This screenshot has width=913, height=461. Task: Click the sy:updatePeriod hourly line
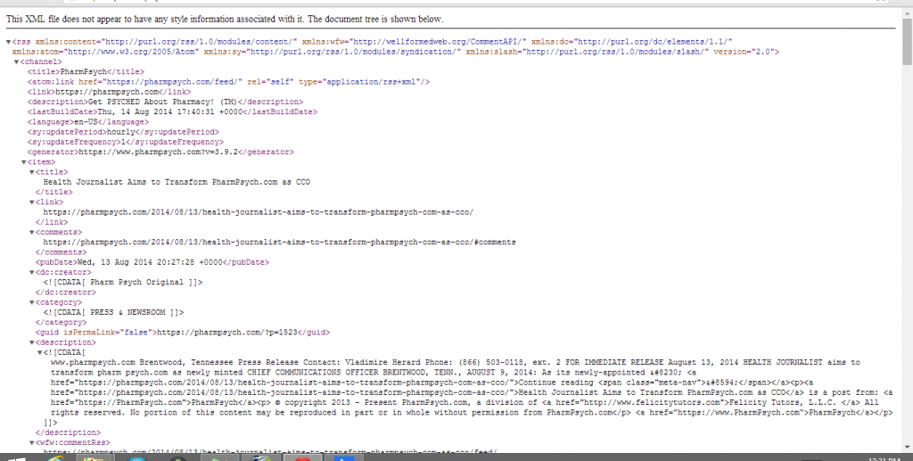123,132
